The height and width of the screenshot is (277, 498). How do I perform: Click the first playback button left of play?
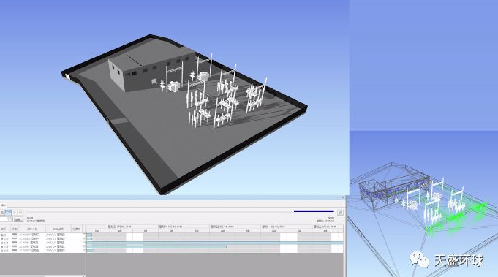2,212
